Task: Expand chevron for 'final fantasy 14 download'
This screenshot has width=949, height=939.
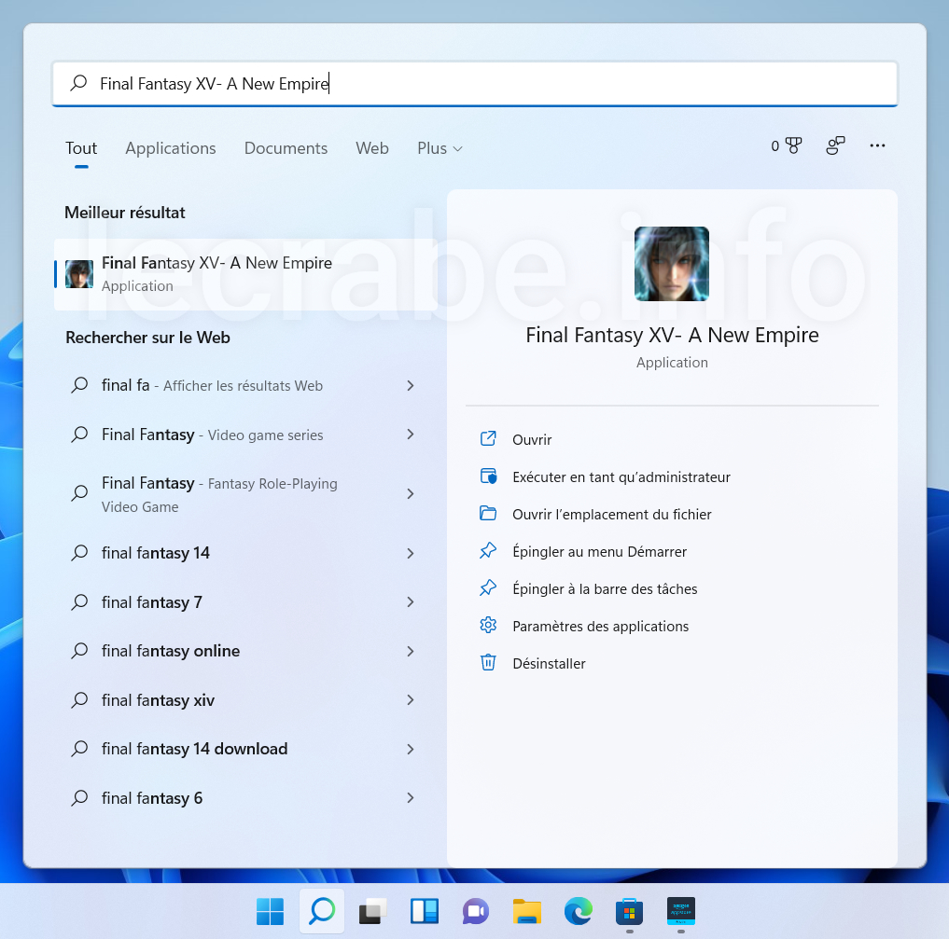Action: [411, 749]
